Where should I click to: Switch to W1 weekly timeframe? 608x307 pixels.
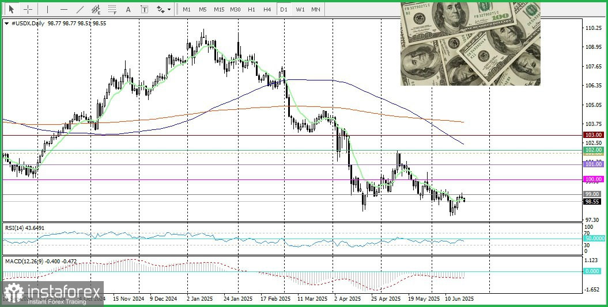pos(300,9)
